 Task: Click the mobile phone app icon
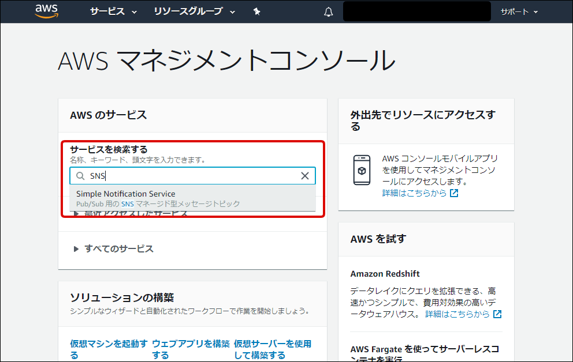[x=362, y=170]
